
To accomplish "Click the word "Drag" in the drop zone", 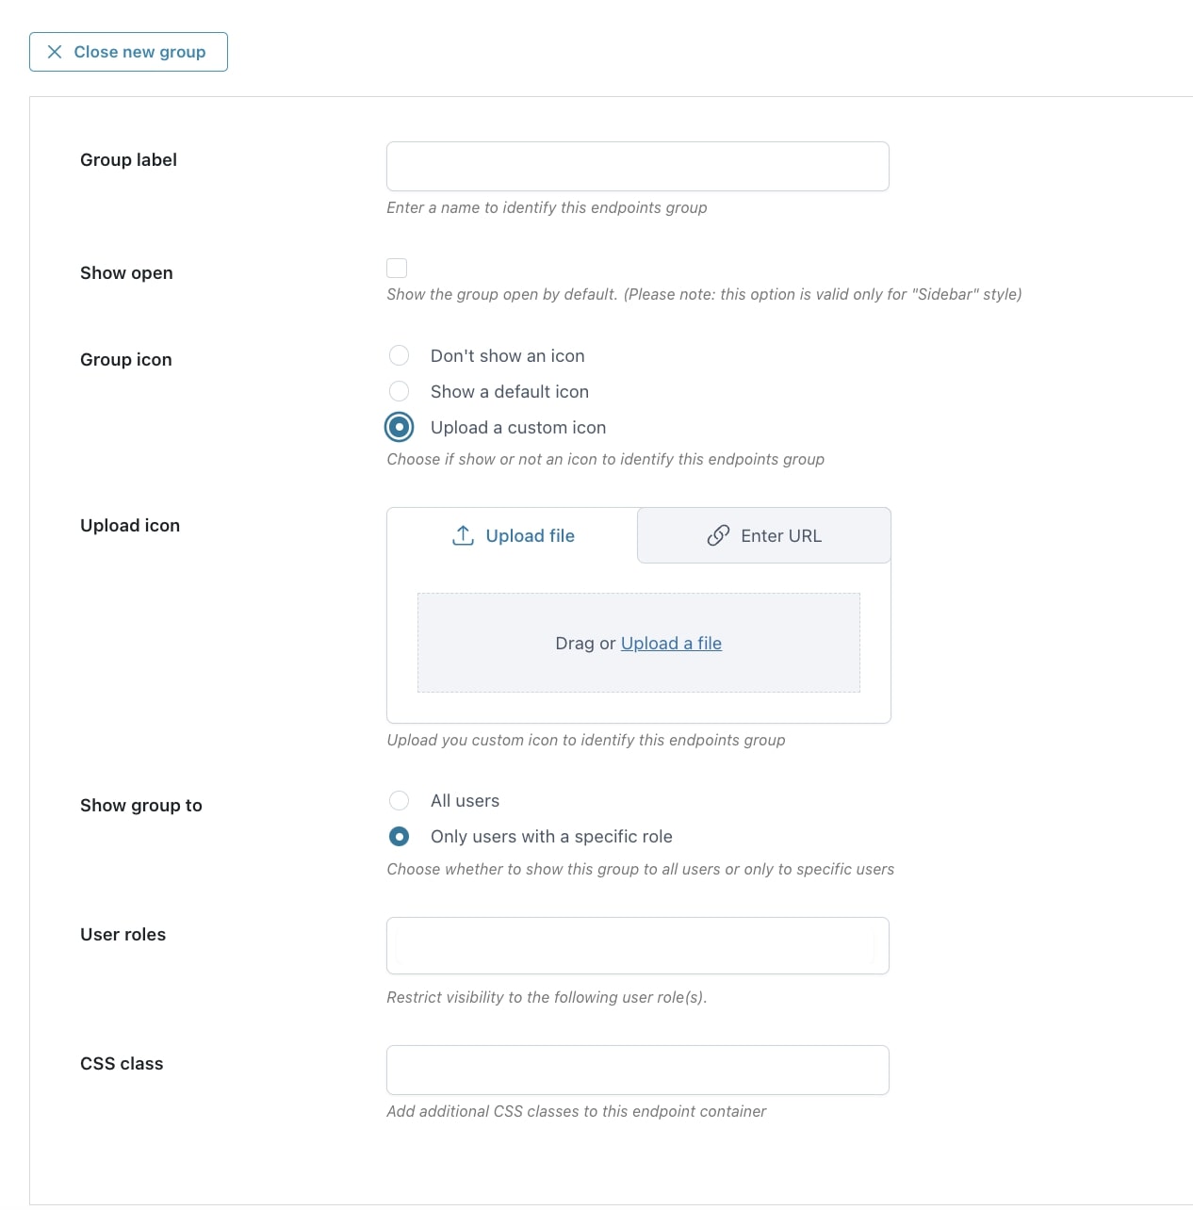I will tap(574, 643).
